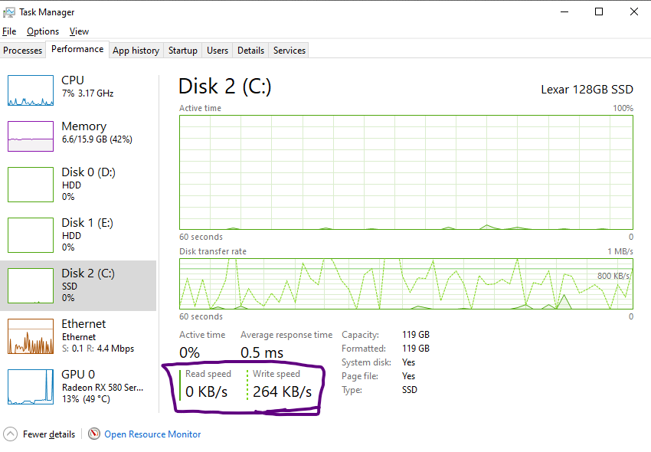Switch to the Processes tab
Image resolution: width=651 pixels, height=452 pixels.
(23, 51)
